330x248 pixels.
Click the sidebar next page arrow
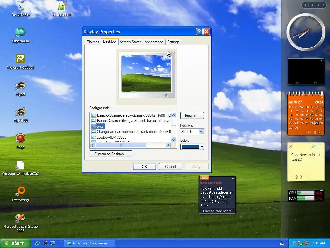(x=318, y=5)
